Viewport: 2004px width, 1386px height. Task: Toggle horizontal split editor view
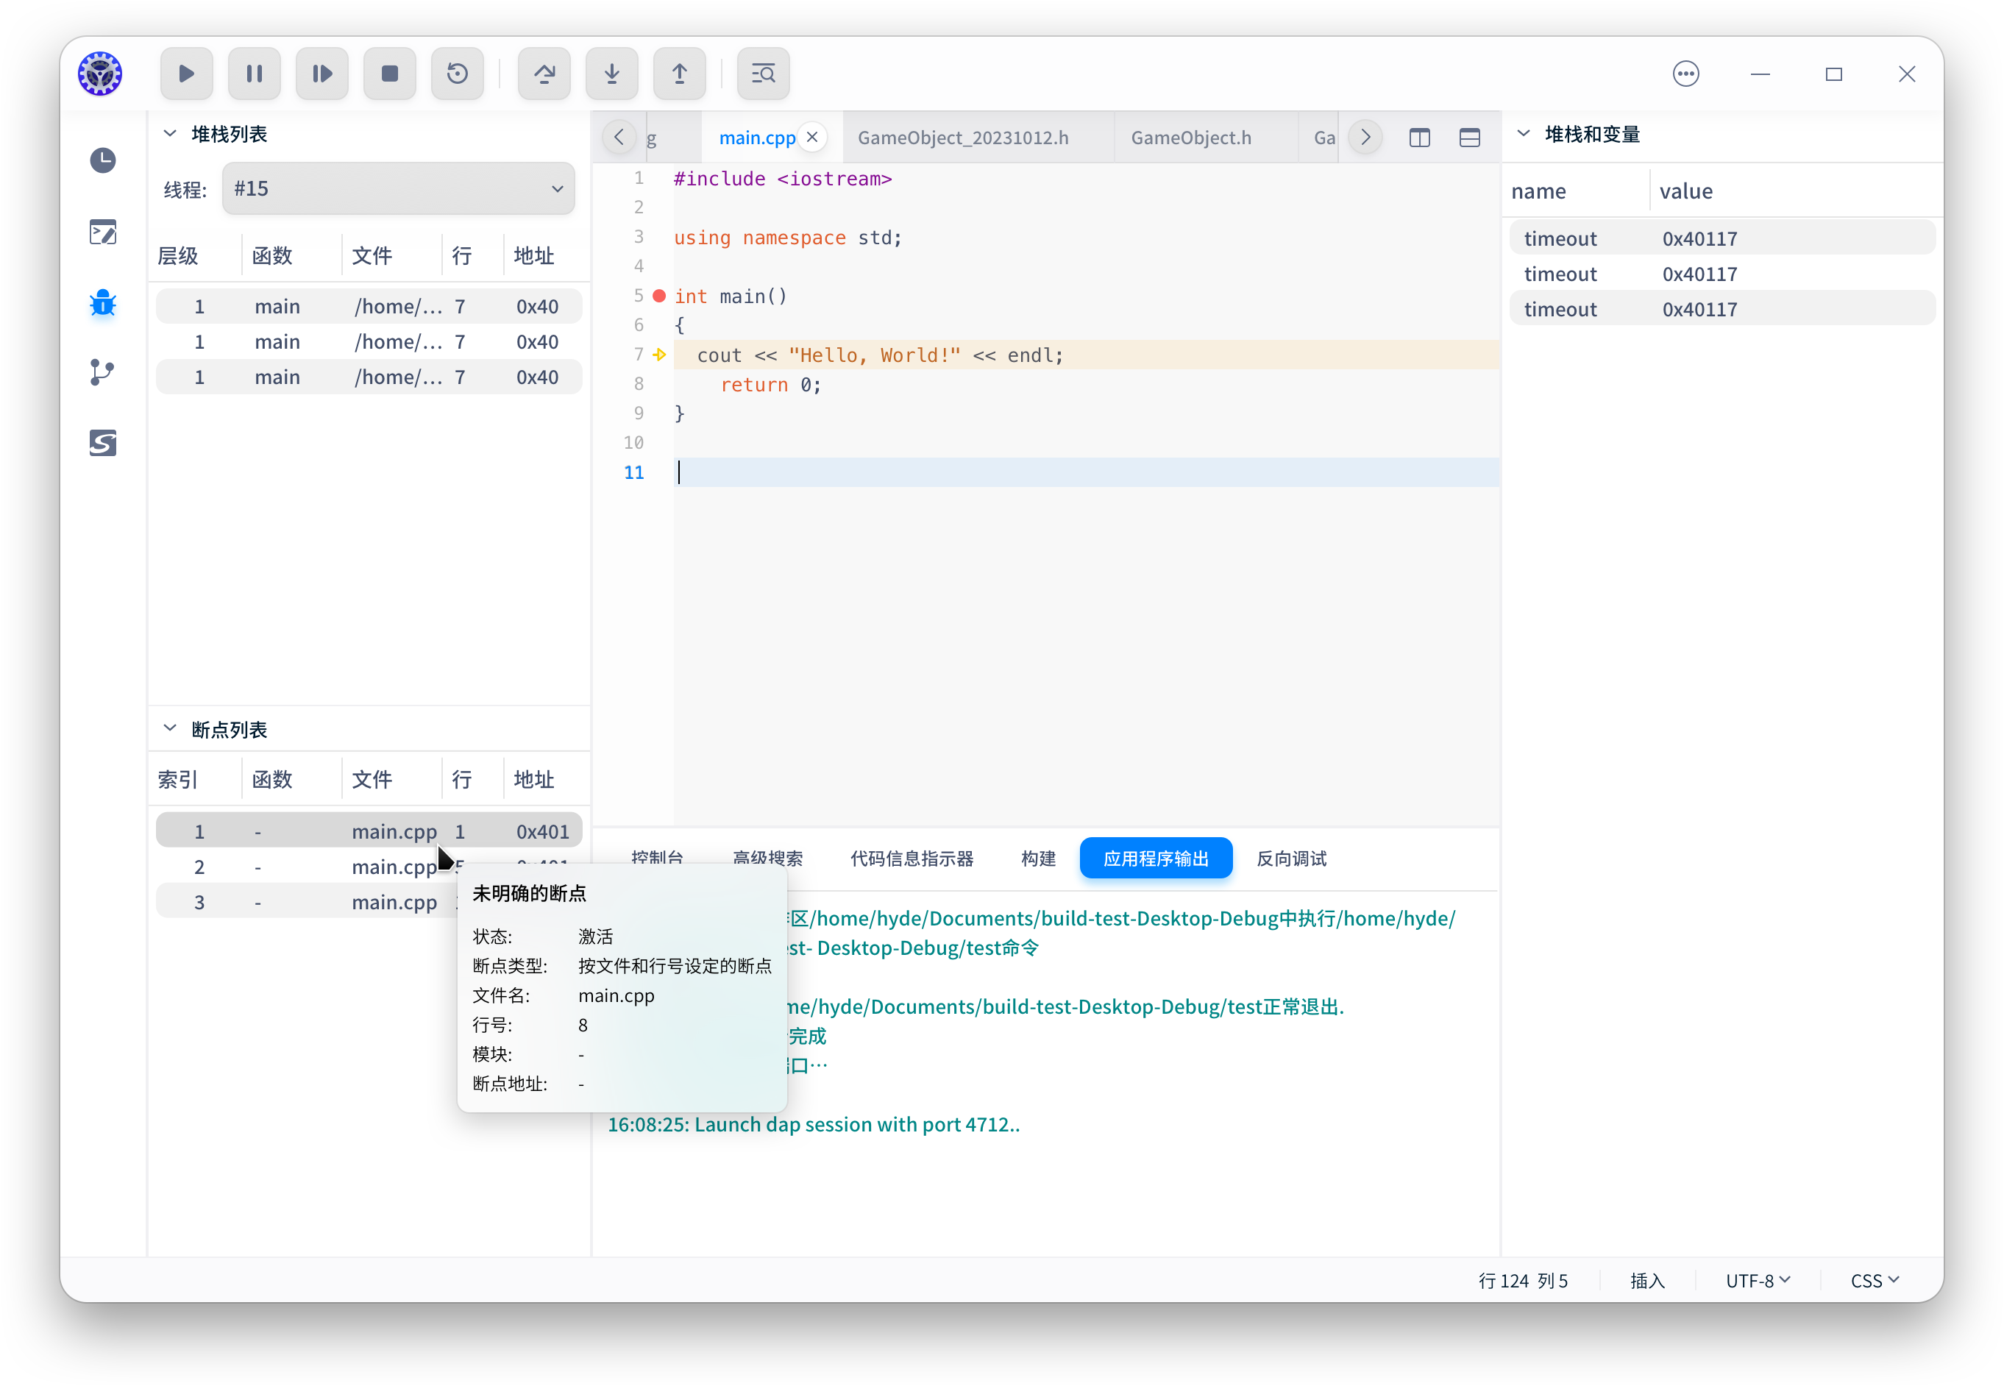tap(1469, 138)
